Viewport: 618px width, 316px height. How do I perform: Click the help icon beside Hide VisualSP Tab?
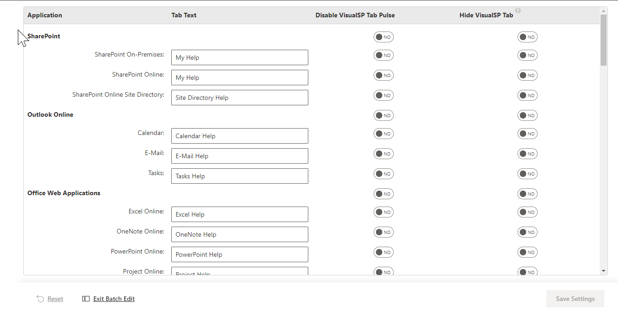pyautogui.click(x=518, y=10)
